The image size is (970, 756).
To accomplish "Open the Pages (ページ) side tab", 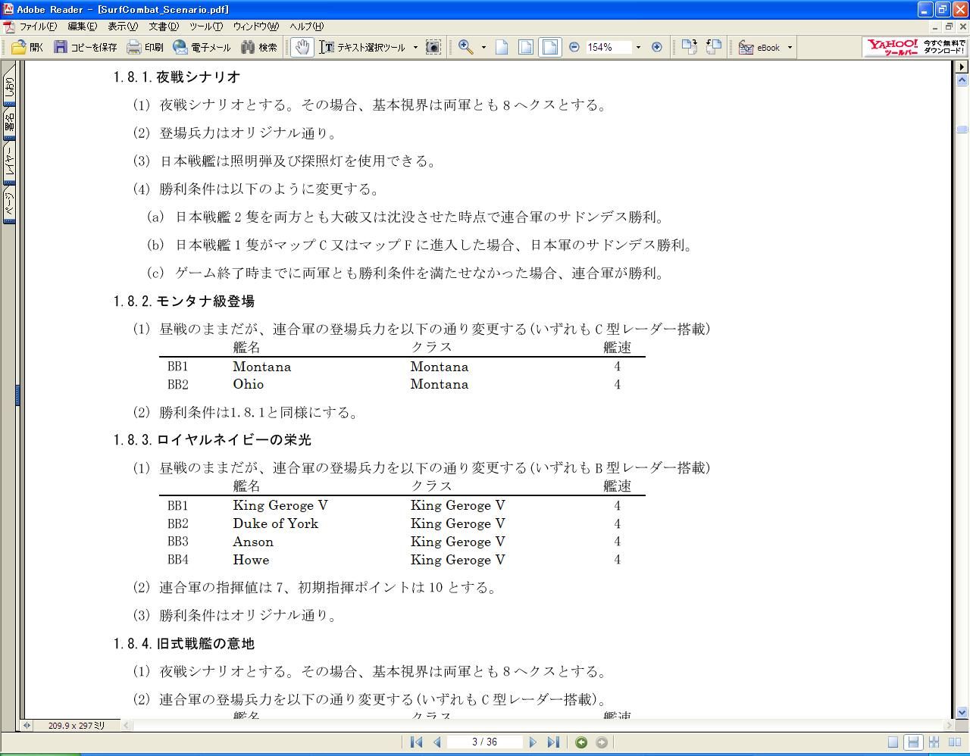I will click(x=9, y=205).
